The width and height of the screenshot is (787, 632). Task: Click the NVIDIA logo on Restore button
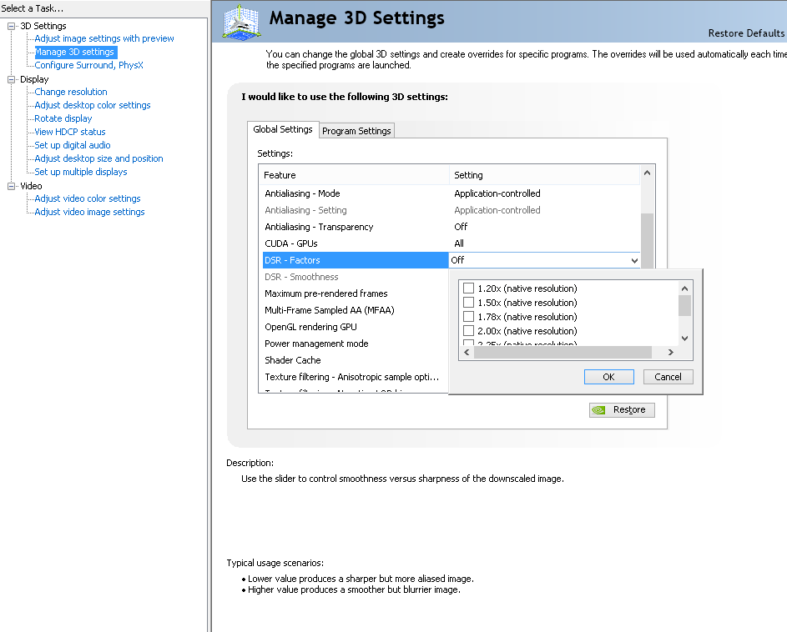[x=598, y=409]
